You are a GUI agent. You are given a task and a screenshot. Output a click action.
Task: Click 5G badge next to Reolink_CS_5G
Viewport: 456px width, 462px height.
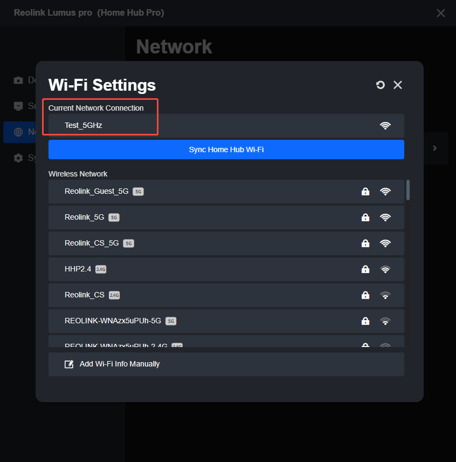129,243
